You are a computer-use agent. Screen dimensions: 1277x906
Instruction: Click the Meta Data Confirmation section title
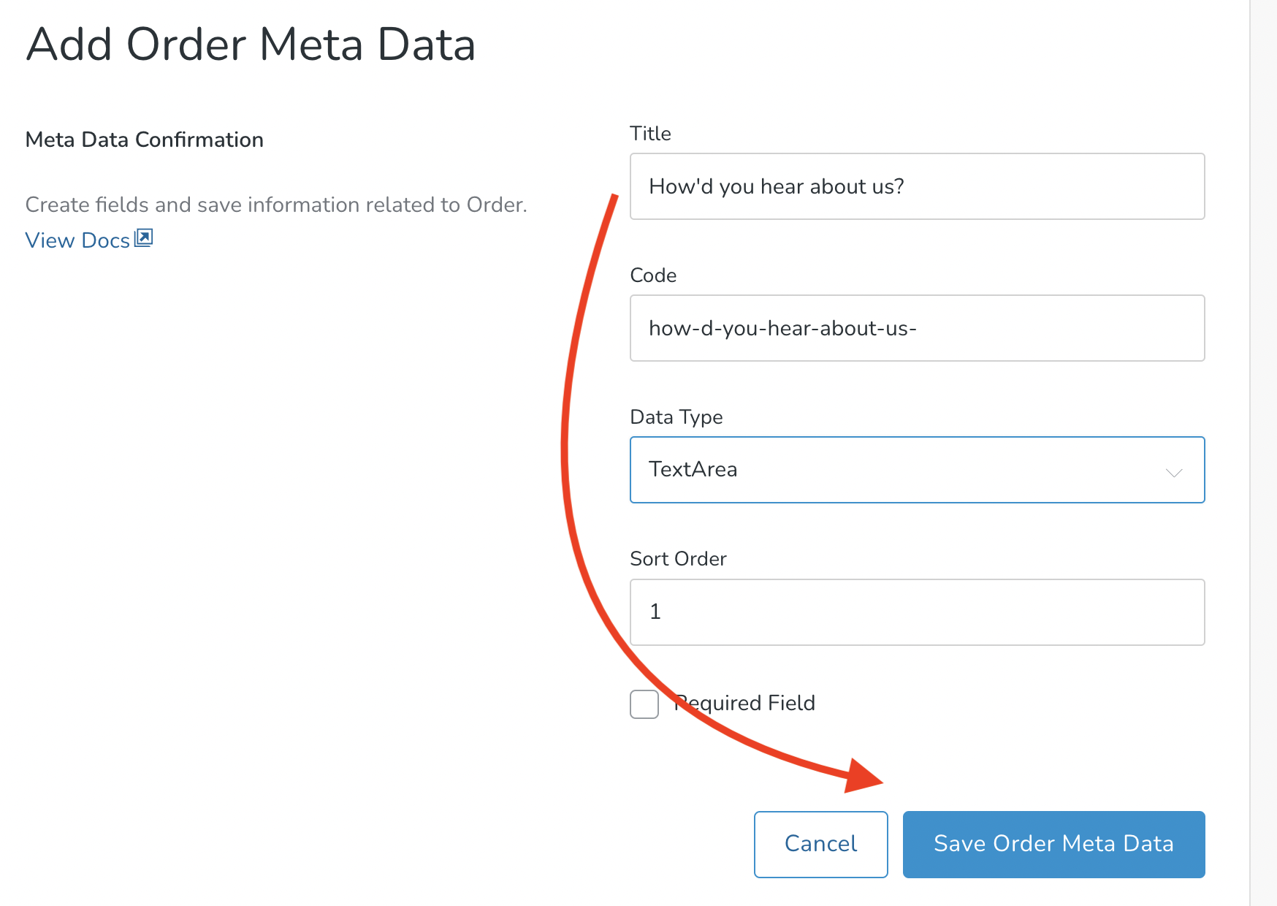click(144, 139)
